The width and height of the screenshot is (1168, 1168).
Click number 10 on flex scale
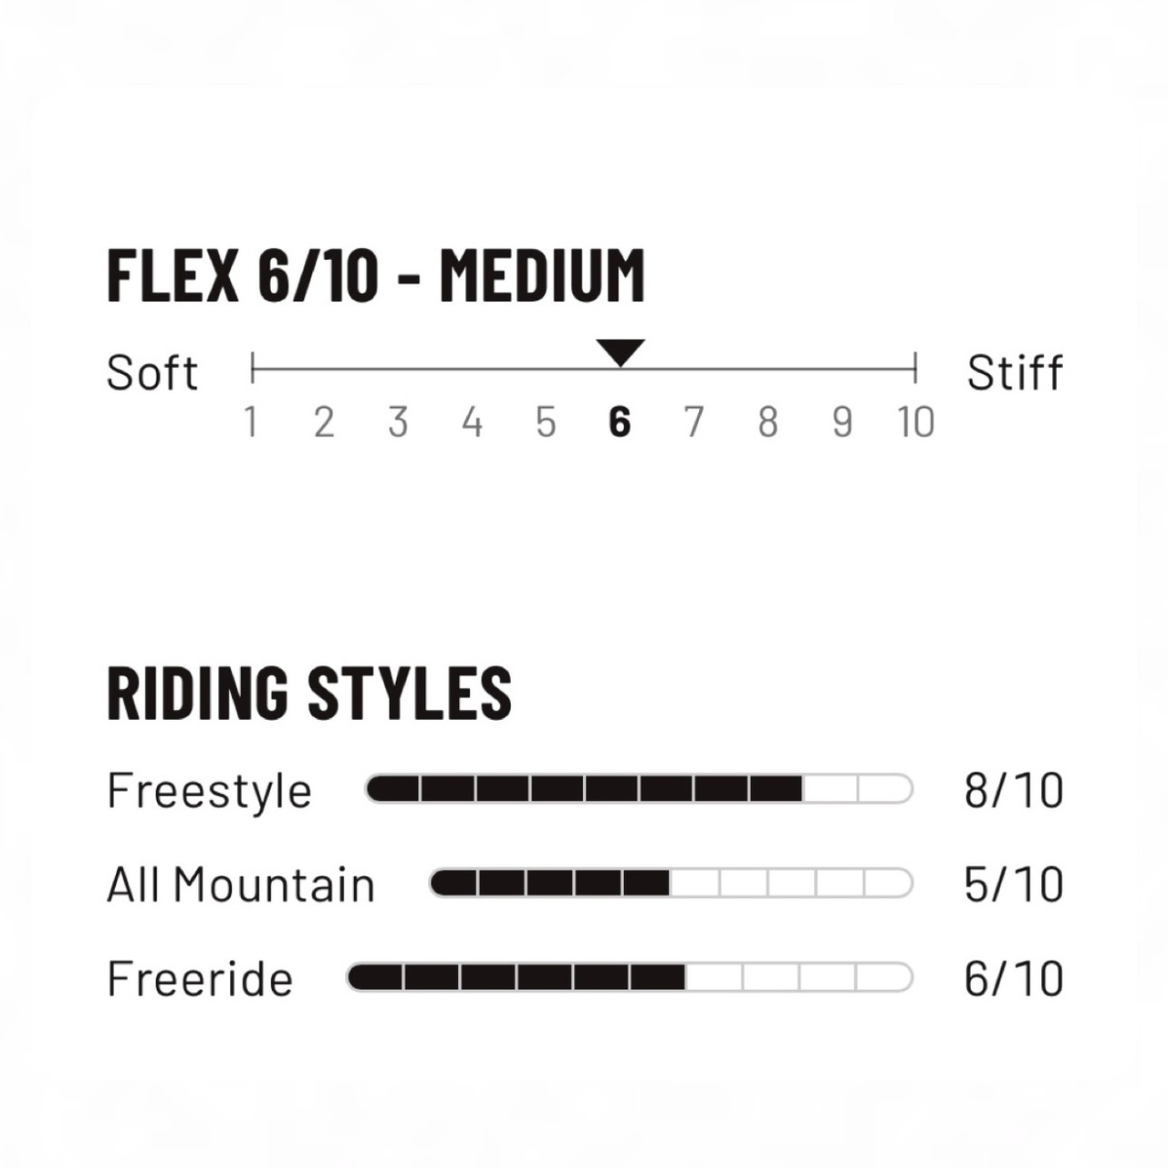pos(915,422)
